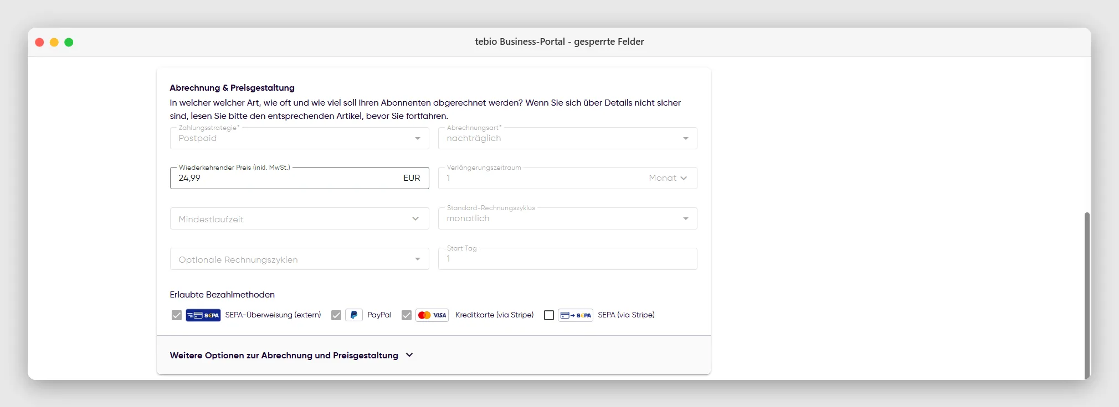
Task: Click the EUR currency suffix
Action: 412,178
